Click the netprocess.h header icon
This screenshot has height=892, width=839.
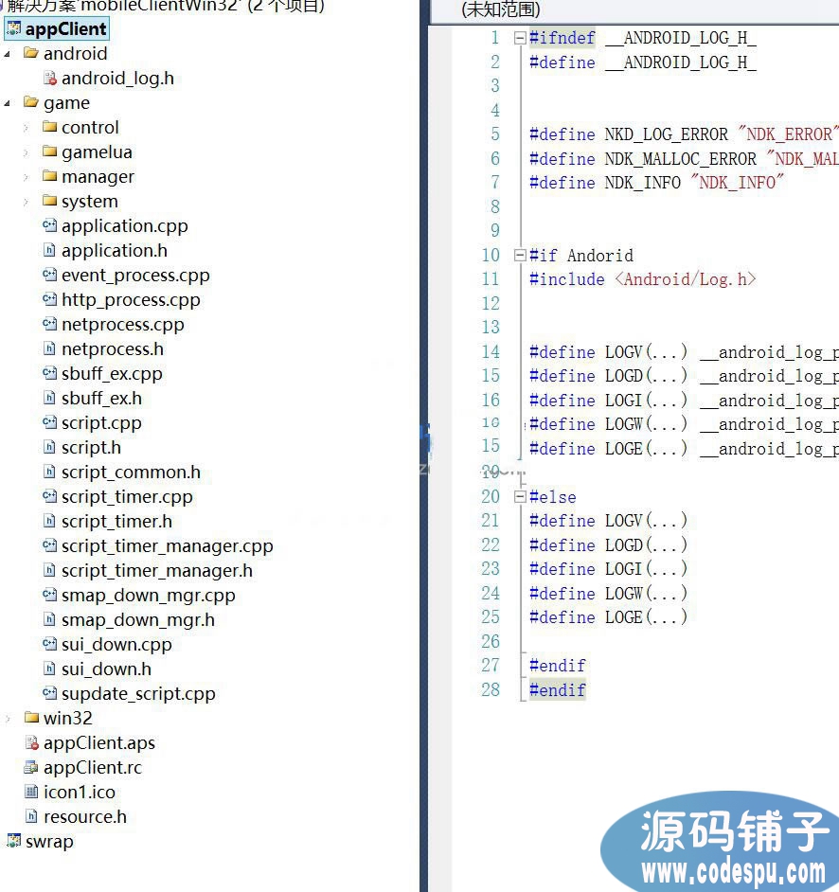(49, 348)
